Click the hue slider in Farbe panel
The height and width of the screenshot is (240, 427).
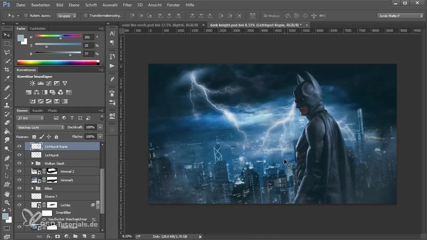coord(58,36)
